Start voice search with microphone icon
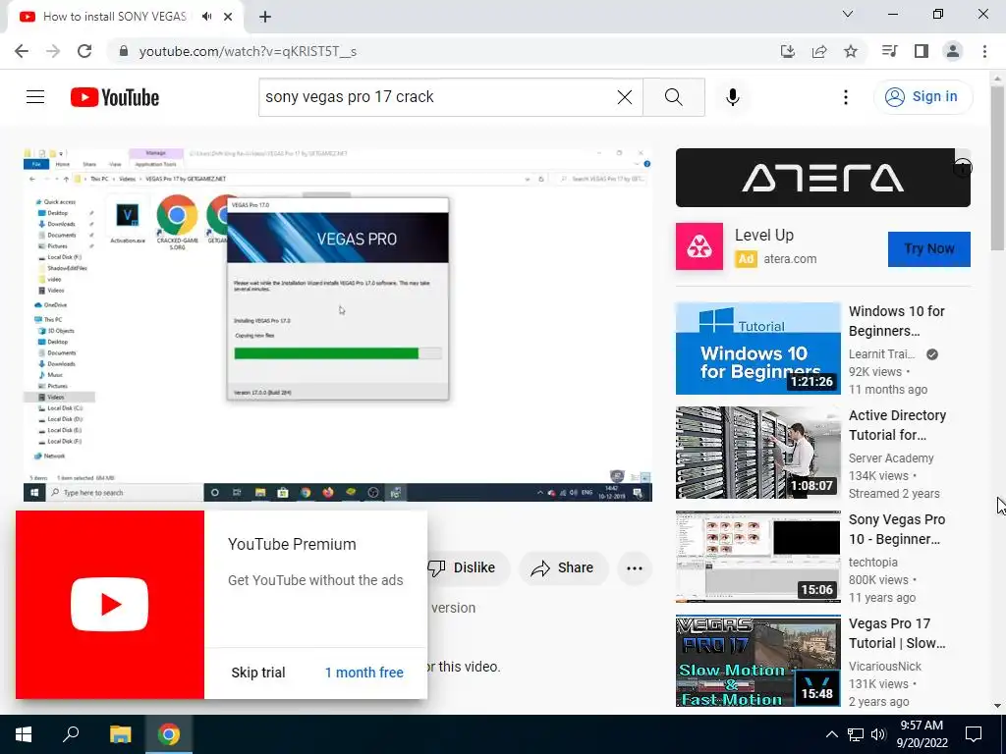Screen dimensions: 1006x754 pyautogui.click(x=733, y=97)
